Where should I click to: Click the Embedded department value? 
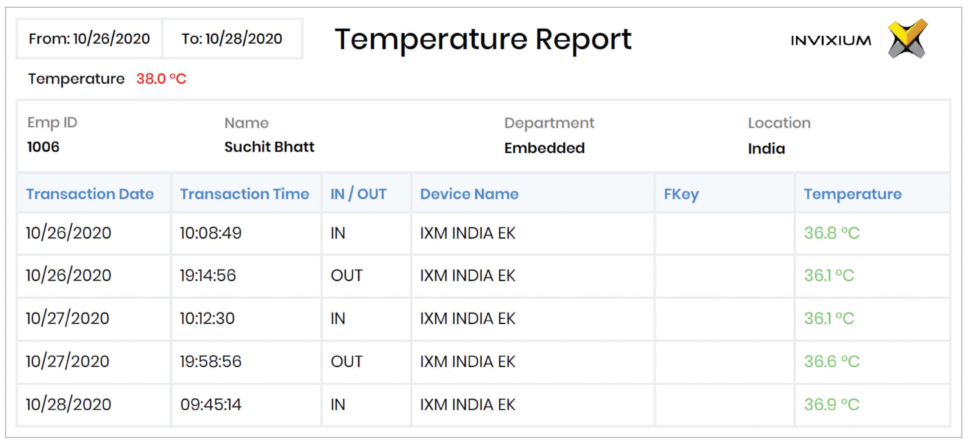pyautogui.click(x=544, y=148)
